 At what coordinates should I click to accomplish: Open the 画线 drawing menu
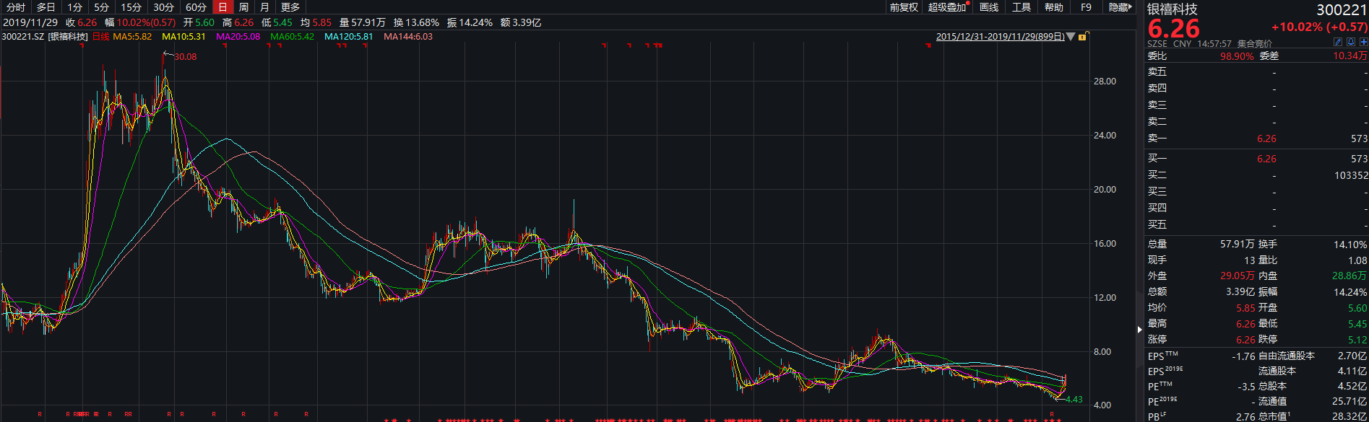[988, 6]
